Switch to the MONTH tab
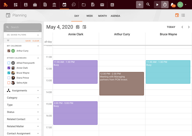Image resolution: width=192 pixels, height=136 pixels. (102, 16)
